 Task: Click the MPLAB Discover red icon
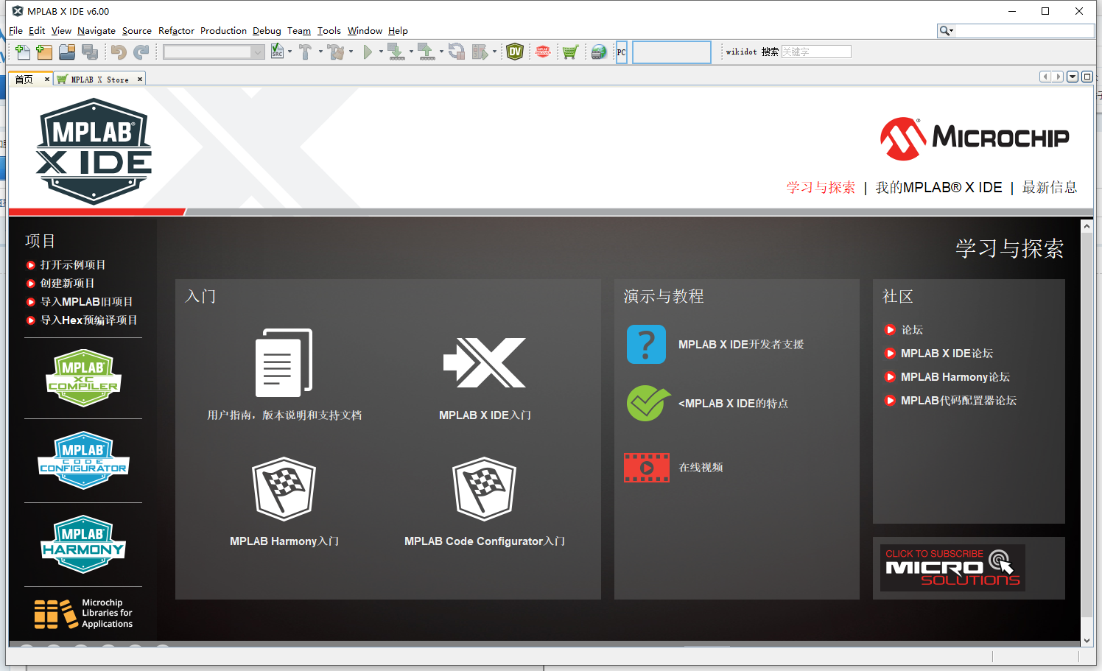pos(543,52)
